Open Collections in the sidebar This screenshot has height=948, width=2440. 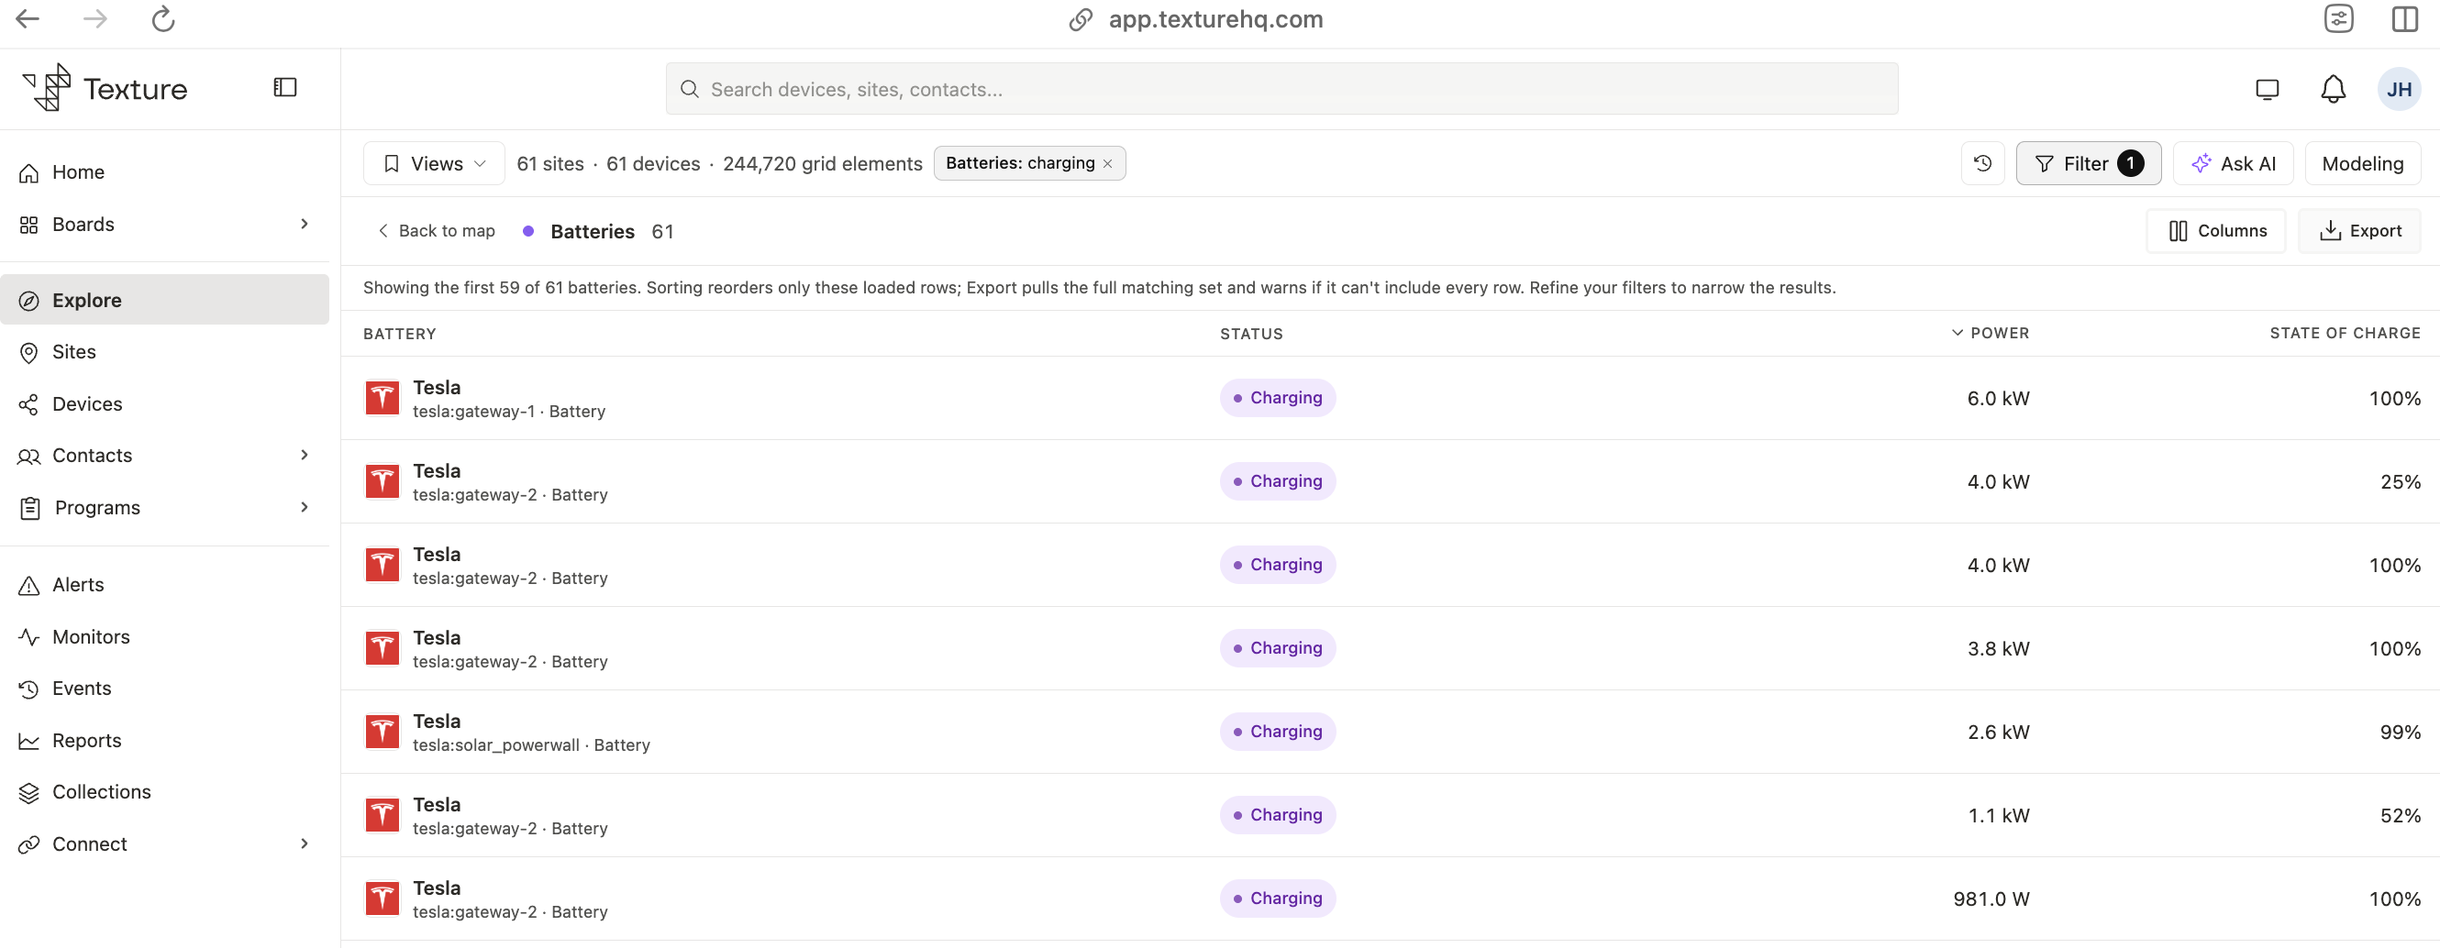point(165,792)
